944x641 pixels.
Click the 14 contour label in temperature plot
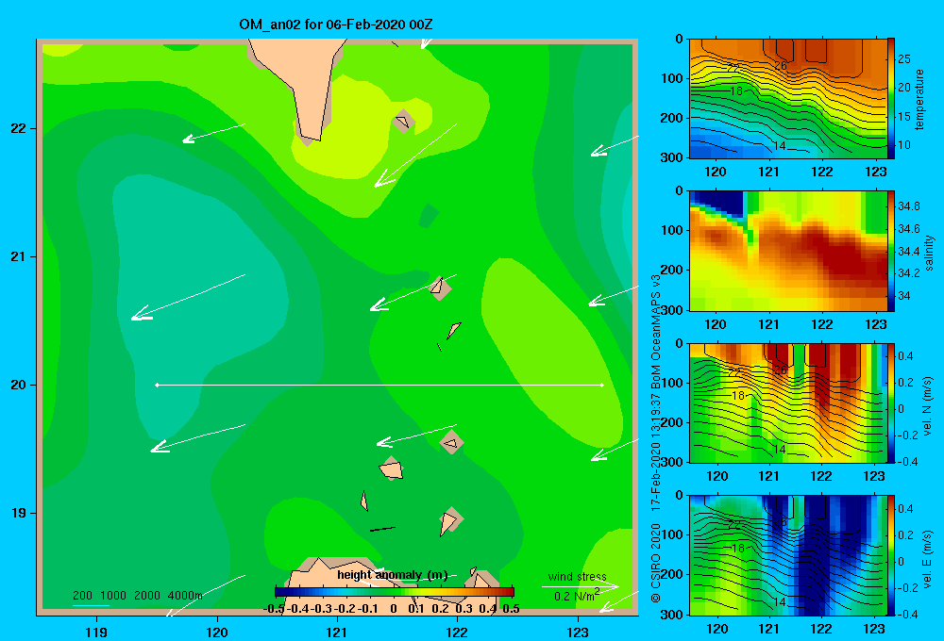(x=779, y=146)
